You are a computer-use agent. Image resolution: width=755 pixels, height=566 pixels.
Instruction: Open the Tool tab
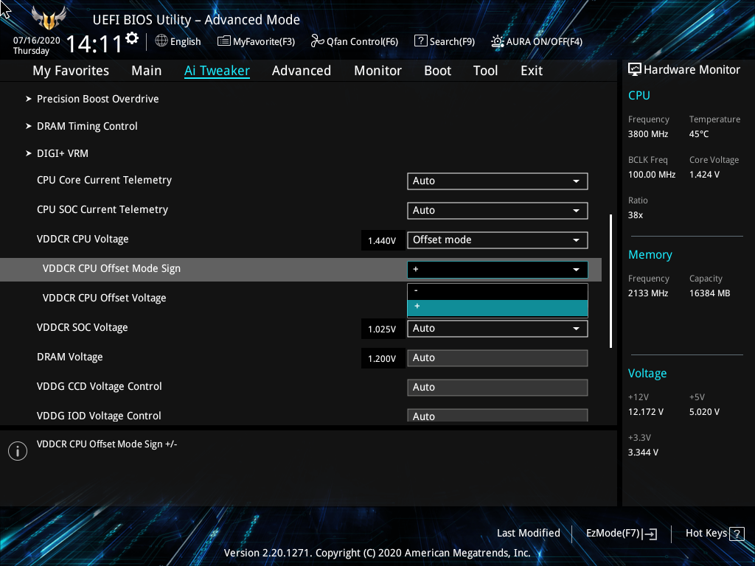click(485, 71)
